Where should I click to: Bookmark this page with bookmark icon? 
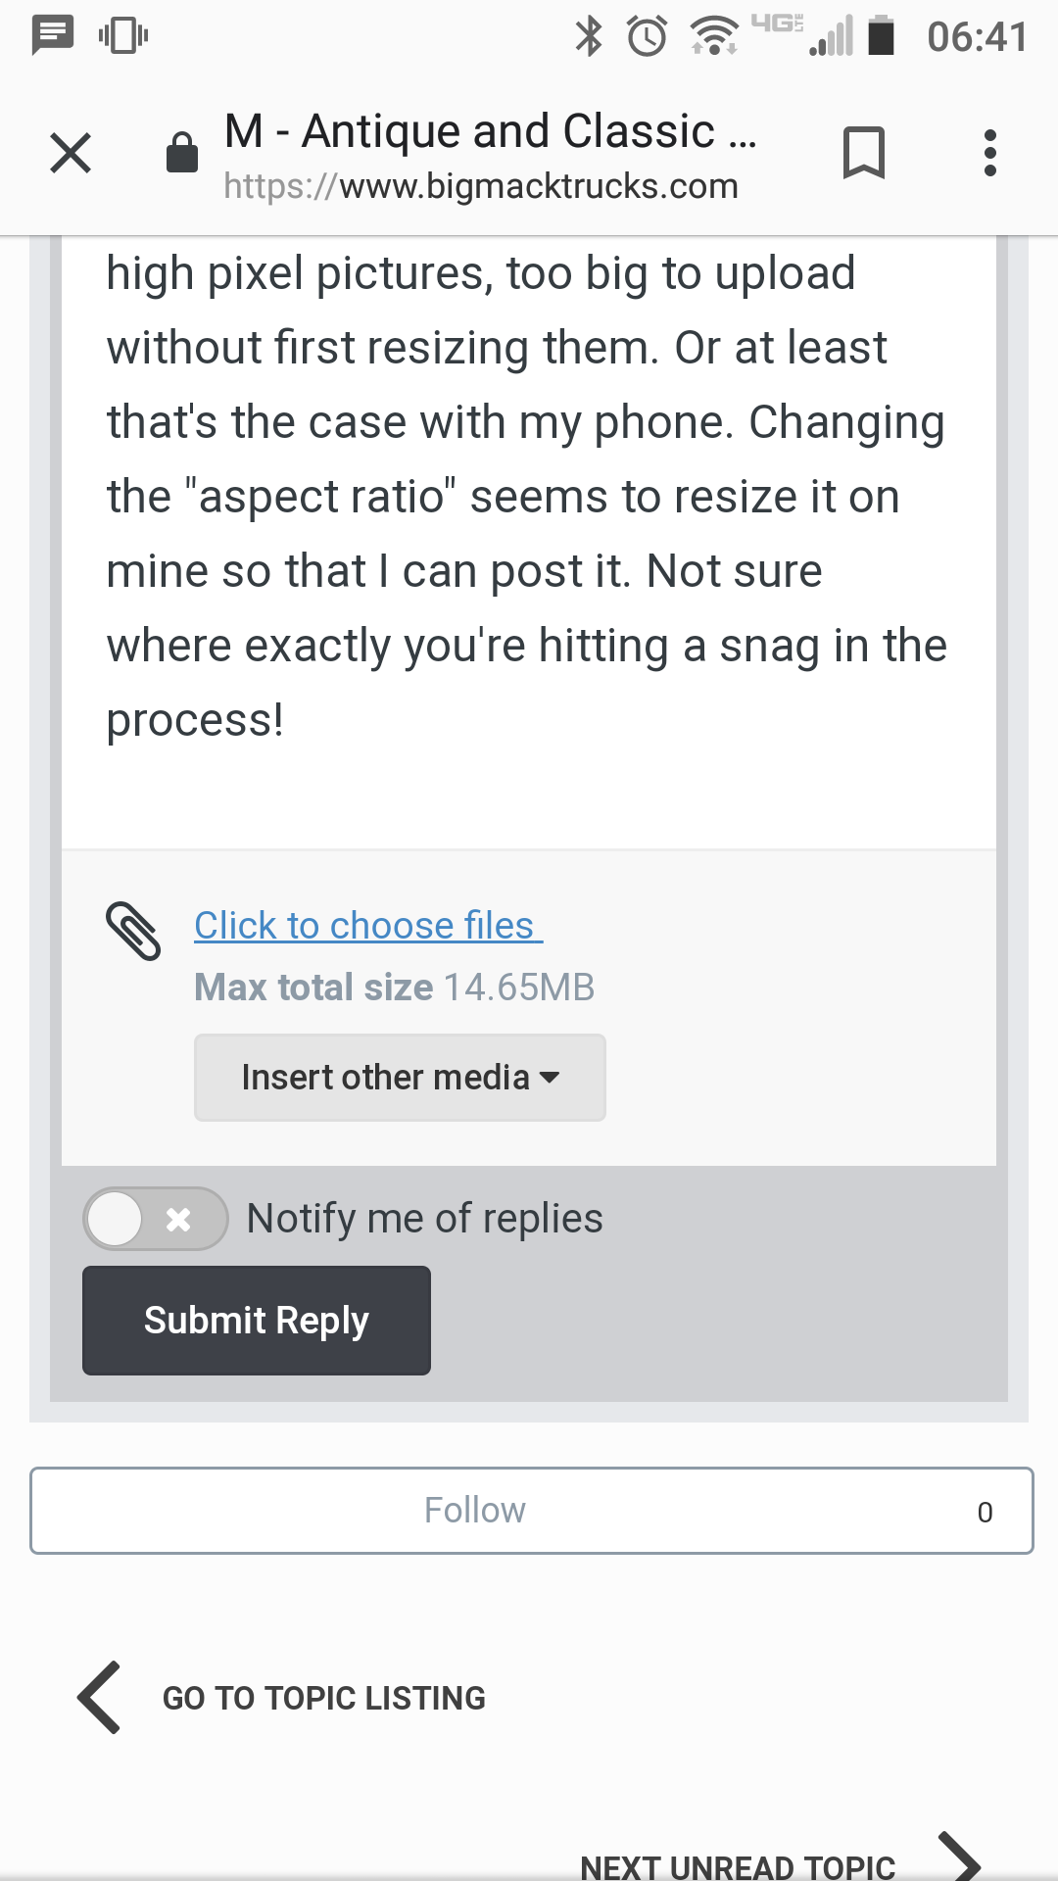tap(864, 153)
